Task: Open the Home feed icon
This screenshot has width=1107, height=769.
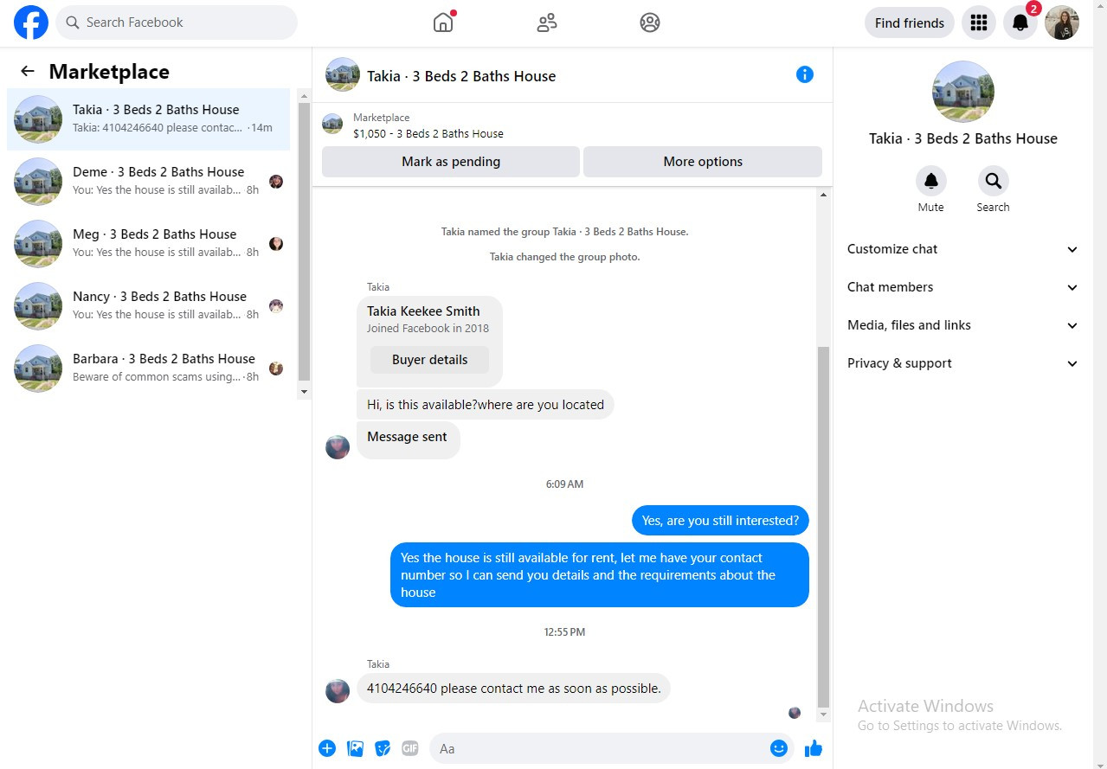Action: click(x=443, y=22)
